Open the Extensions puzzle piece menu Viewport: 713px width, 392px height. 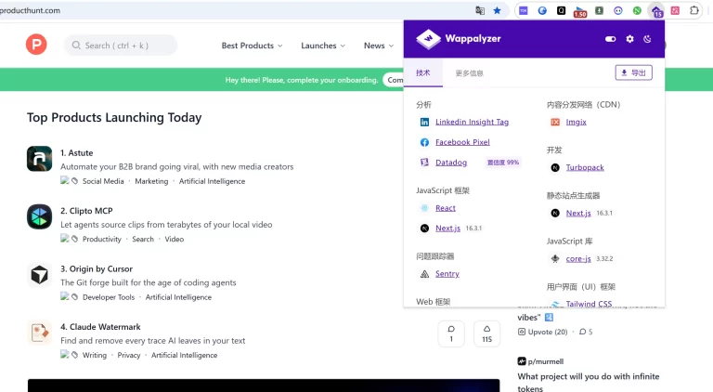(x=694, y=10)
